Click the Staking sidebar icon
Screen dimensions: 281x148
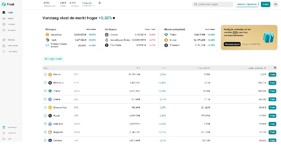point(4,40)
